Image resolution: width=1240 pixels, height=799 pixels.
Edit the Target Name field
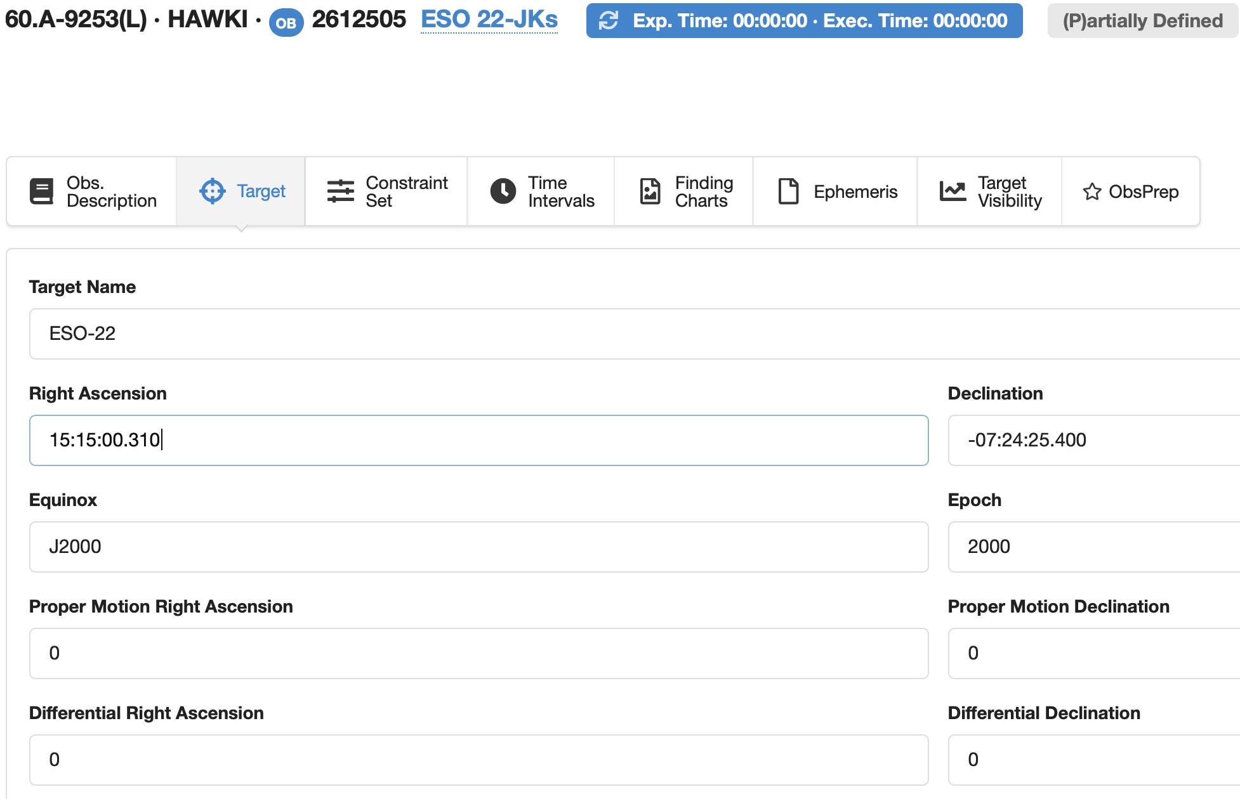635,334
